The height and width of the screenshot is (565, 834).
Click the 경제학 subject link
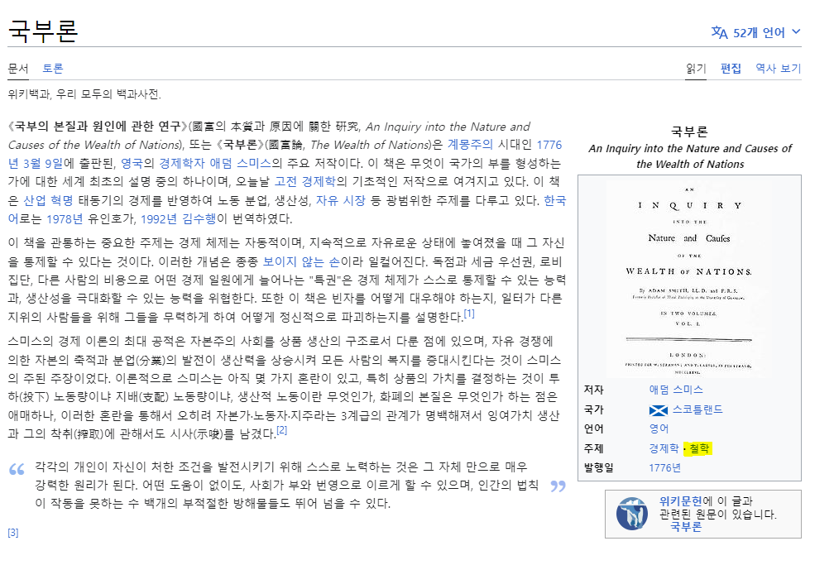coord(664,448)
